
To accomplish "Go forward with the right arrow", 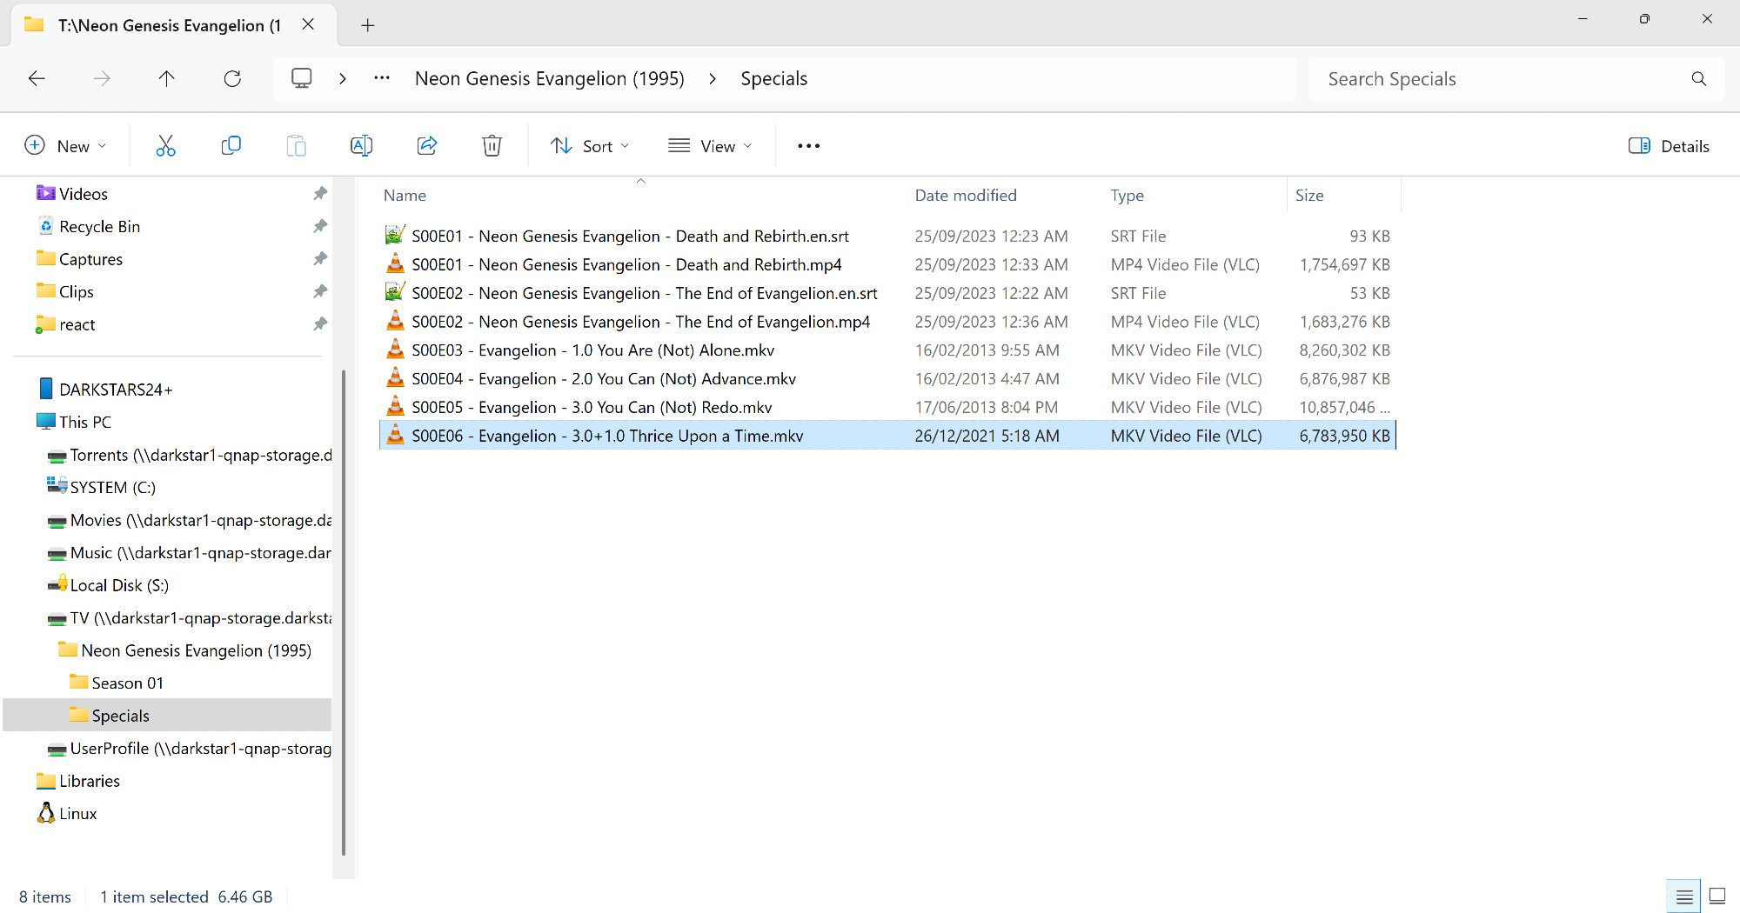I will pyautogui.click(x=102, y=78).
